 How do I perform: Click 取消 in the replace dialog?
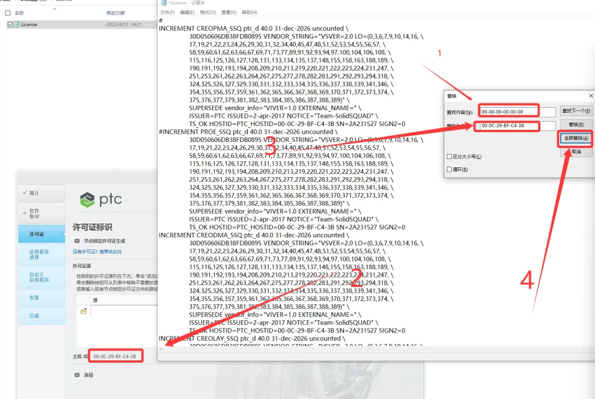[x=576, y=151]
